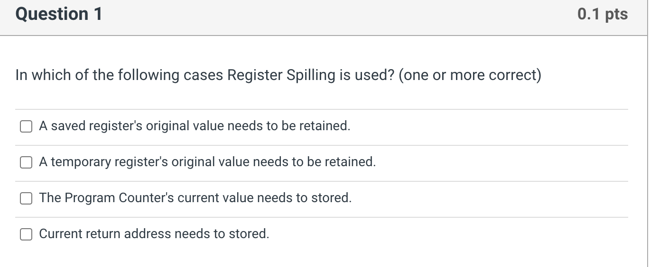650x267 pixels.
Task: Click the '(one or more correct)' hint
Action: (470, 75)
